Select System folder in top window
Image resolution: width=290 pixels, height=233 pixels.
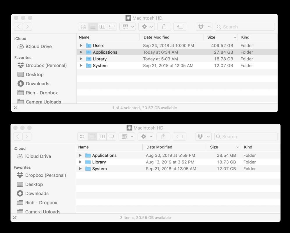click(x=177, y=66)
